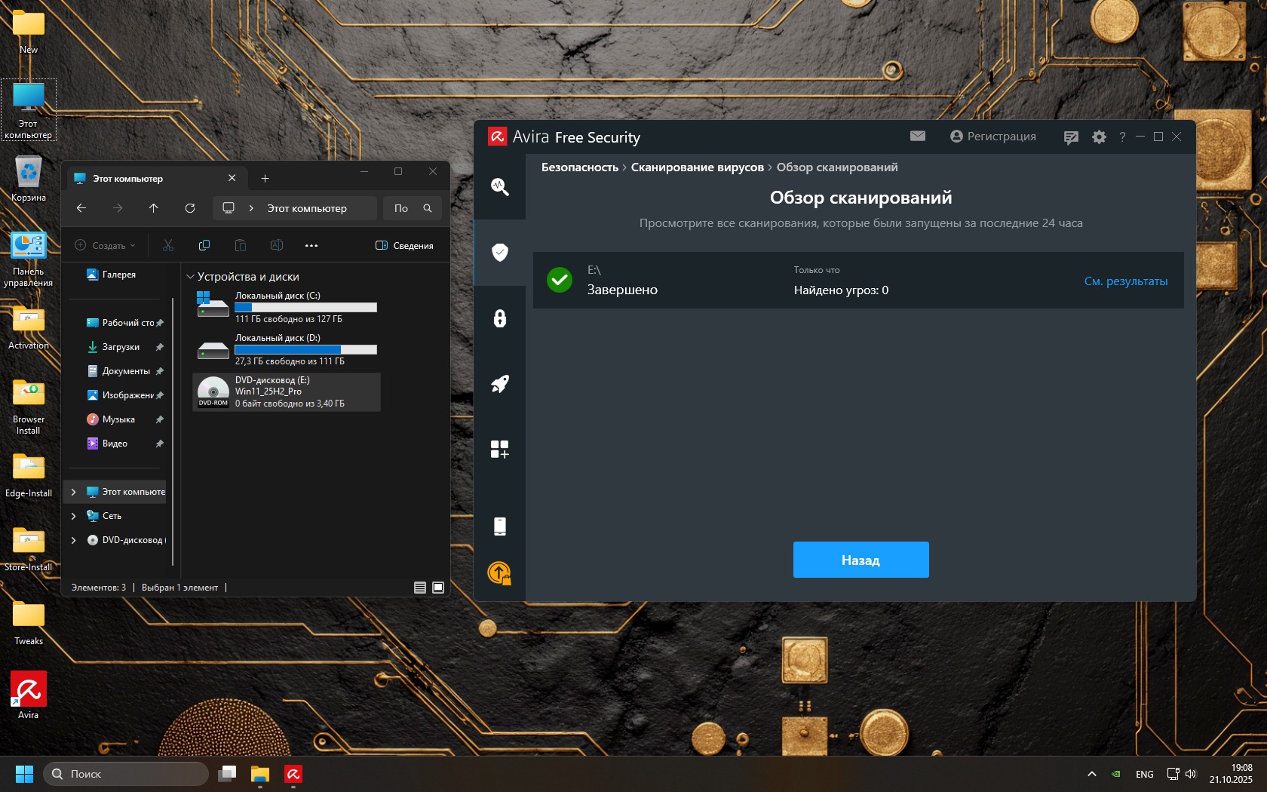Click the Безопасность breadcrumb item
This screenshot has height=792, width=1267.
[x=579, y=167]
